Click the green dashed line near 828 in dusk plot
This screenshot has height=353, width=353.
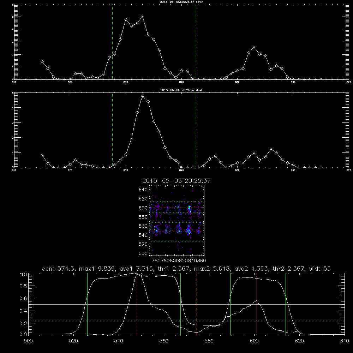click(x=112, y=130)
